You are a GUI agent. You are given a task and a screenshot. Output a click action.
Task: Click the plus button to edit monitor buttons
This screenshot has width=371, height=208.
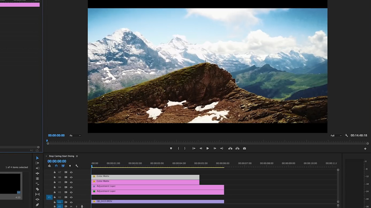(x=365, y=148)
